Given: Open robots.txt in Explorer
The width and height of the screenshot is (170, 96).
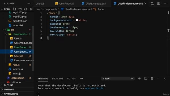Looking at the screenshot, I should (x=18, y=25).
